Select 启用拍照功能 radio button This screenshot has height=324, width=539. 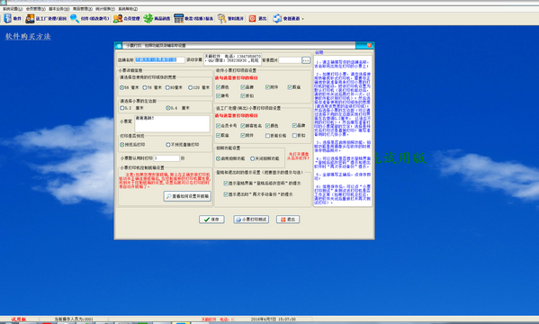tap(218, 158)
